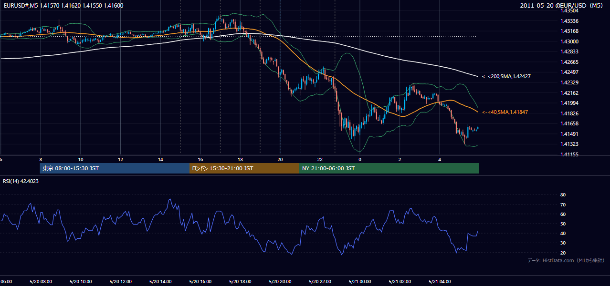Image resolution: width=610 pixels, height=286 pixels.
Task: Click the 5/21 00:00 bottom time label
Action: point(360,281)
